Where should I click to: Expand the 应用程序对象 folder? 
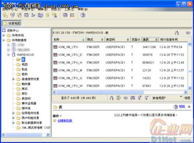(x=13, y=113)
